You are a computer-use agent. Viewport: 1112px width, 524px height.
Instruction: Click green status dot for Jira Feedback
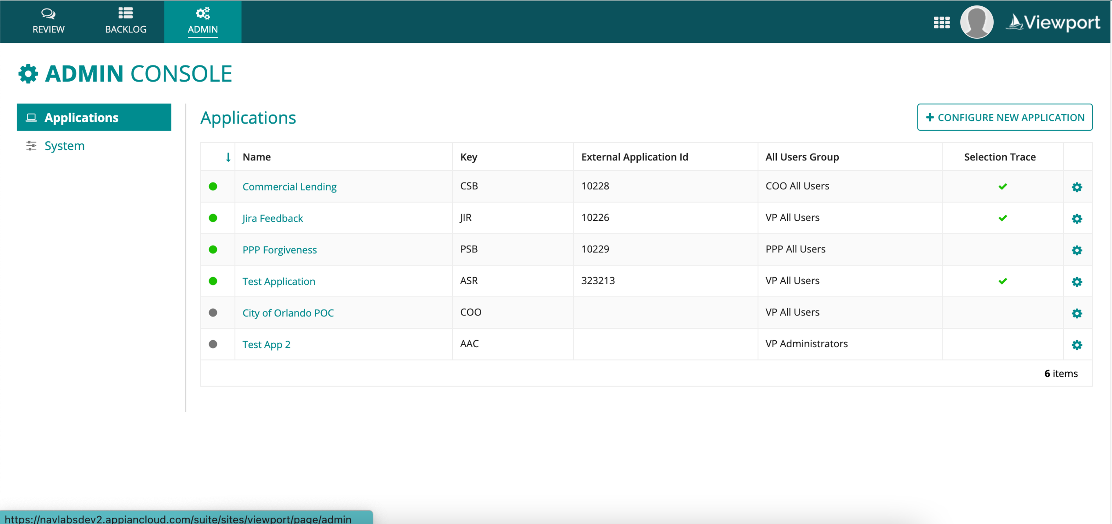coord(213,218)
